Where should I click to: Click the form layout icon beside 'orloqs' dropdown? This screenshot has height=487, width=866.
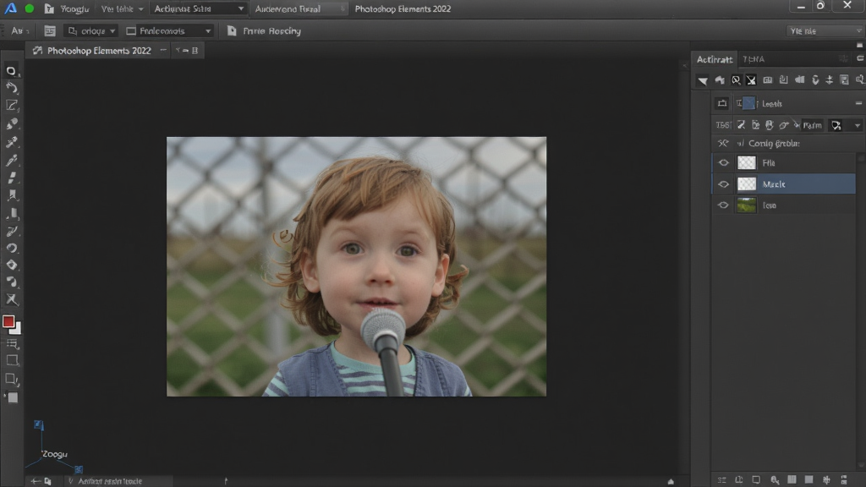point(50,31)
